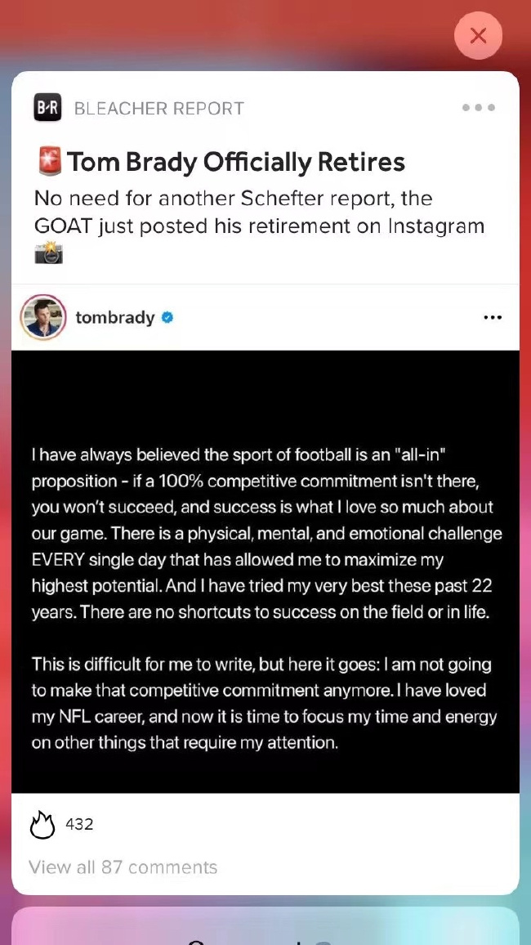The image size is (531, 945).
Task: Tap the 432 reactions count
Action: click(79, 824)
